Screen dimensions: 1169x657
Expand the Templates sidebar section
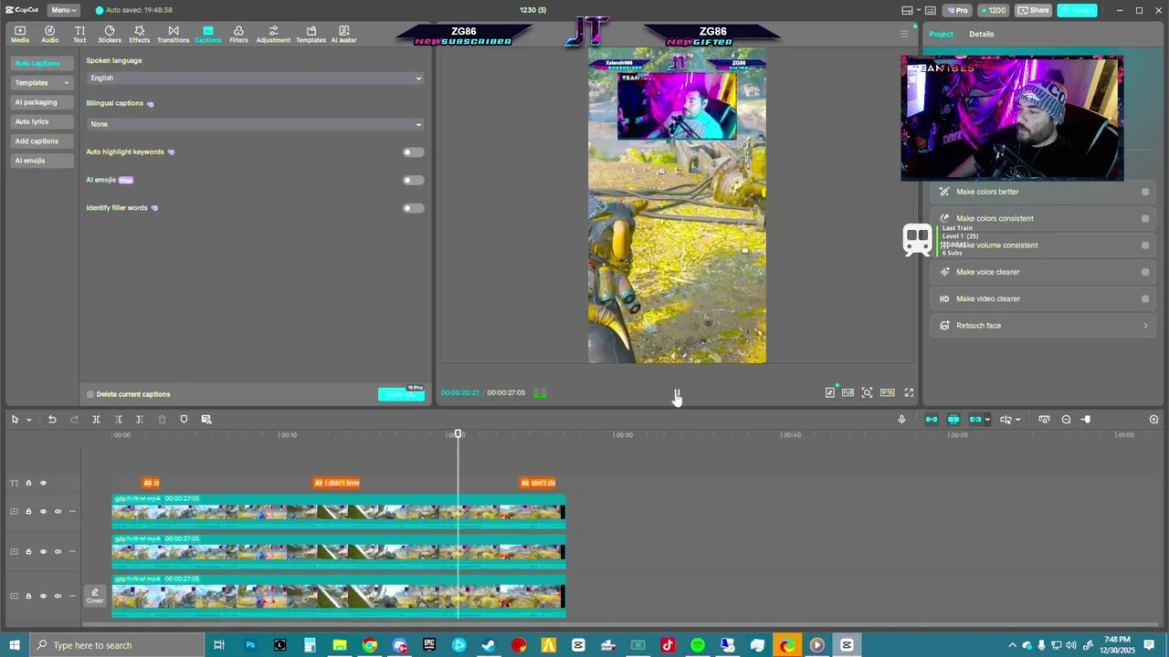66,83
